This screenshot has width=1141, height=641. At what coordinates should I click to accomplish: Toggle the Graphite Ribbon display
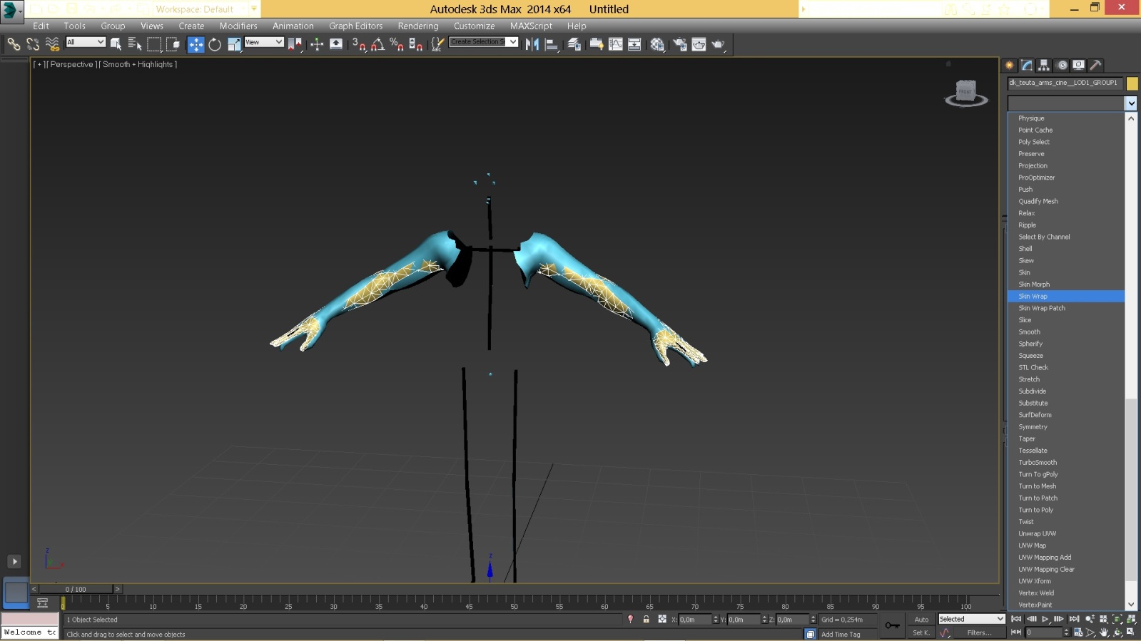click(597, 44)
